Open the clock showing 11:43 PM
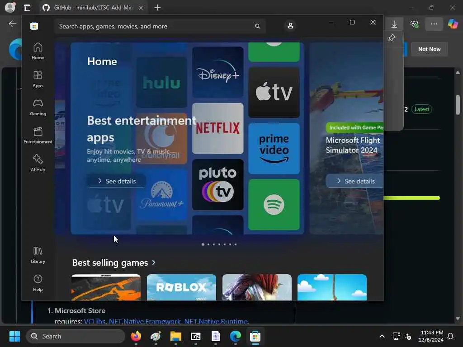Image resolution: width=463 pixels, height=347 pixels. pyautogui.click(x=431, y=336)
